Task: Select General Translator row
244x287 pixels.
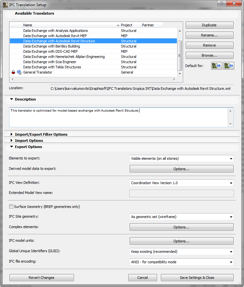Action: 93,72
